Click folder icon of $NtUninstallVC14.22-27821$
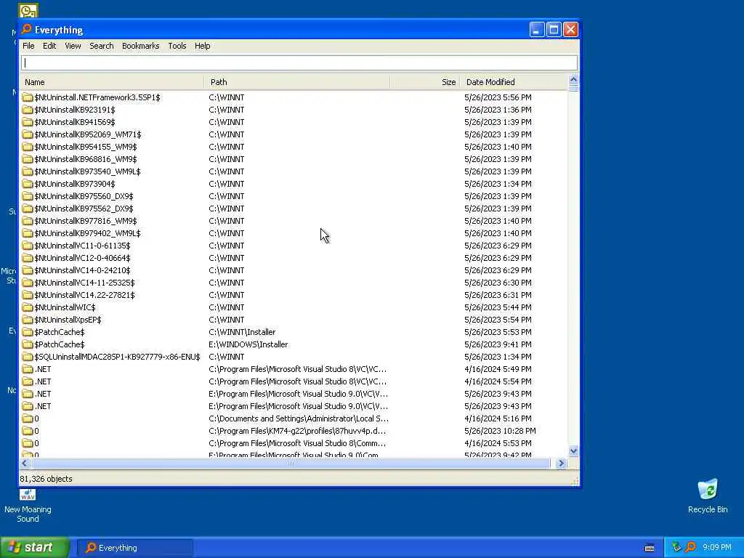Viewport: 744px width, 558px height. click(x=28, y=295)
